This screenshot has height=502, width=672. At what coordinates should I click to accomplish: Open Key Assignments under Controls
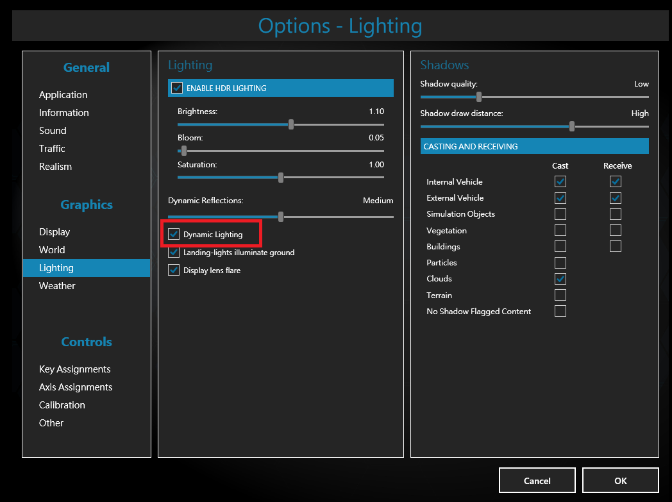tap(74, 369)
